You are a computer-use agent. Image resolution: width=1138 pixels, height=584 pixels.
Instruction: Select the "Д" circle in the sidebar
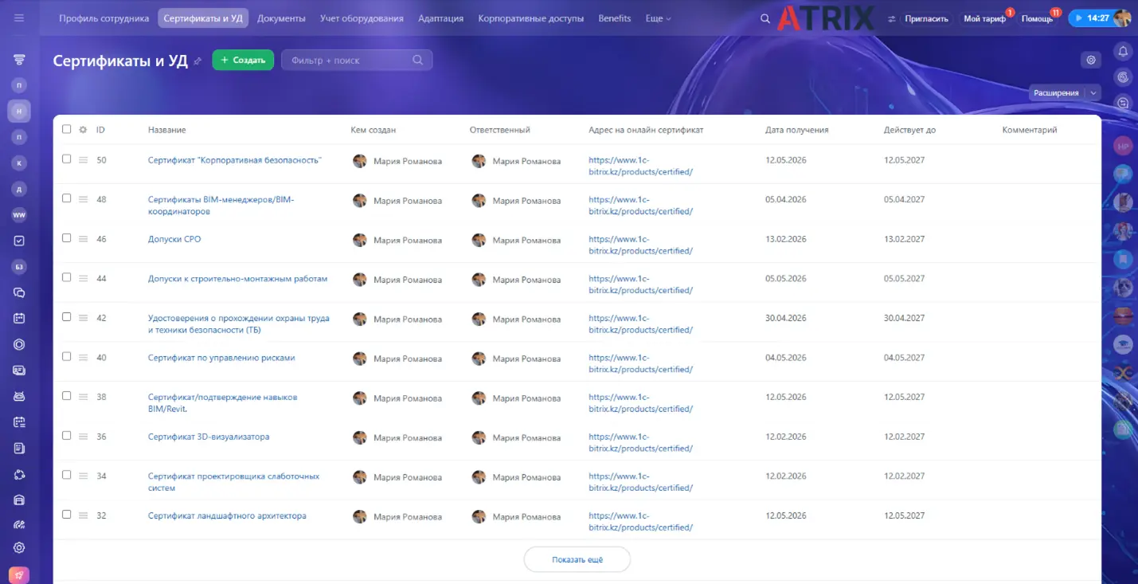[19, 189]
